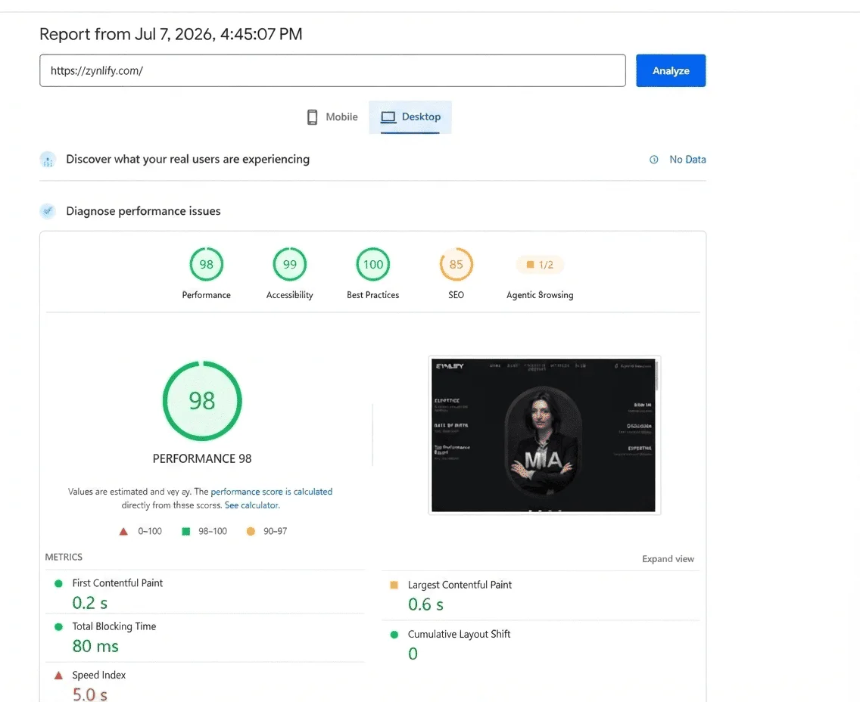The image size is (860, 702).
Task: Select the Desktop tab
Action: click(x=410, y=116)
